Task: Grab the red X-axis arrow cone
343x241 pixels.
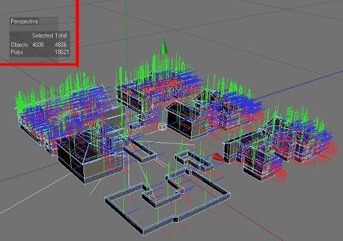Action: 218,157
